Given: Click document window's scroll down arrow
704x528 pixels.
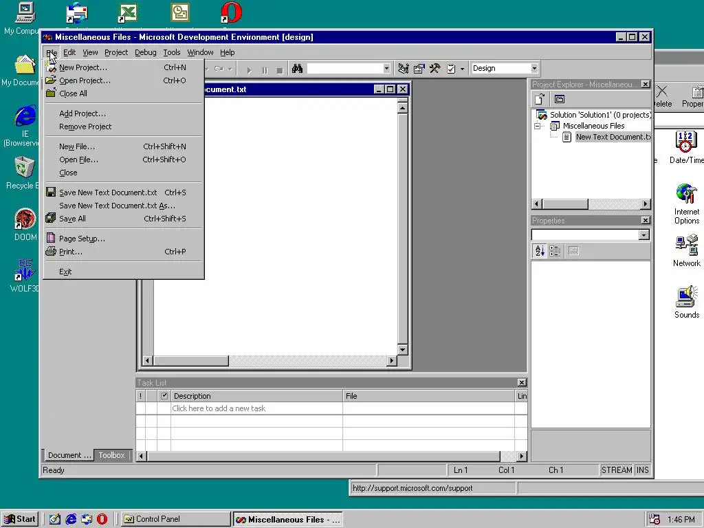Looking at the screenshot, I should [x=402, y=349].
